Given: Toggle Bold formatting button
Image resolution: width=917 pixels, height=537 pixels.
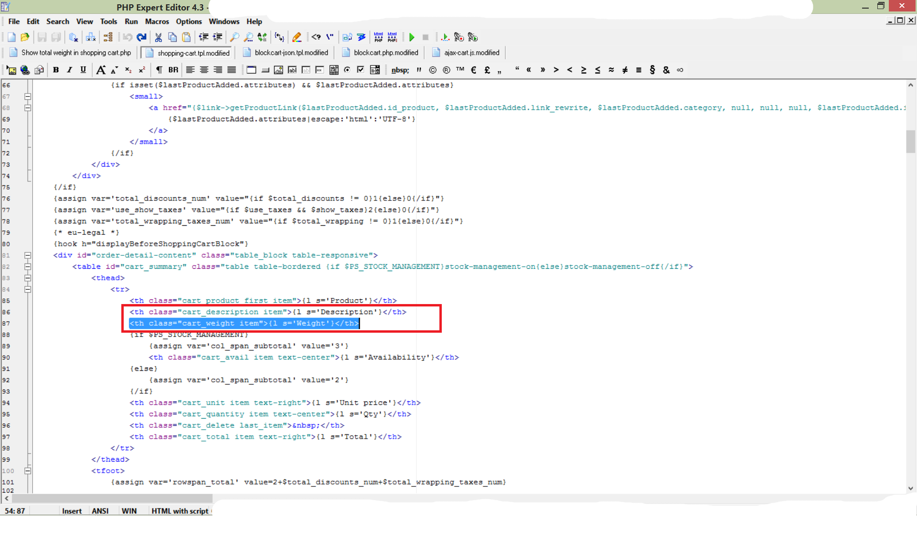Looking at the screenshot, I should point(56,70).
